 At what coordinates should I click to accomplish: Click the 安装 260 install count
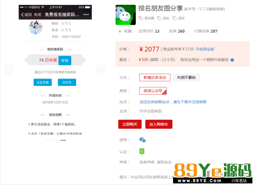177,31
